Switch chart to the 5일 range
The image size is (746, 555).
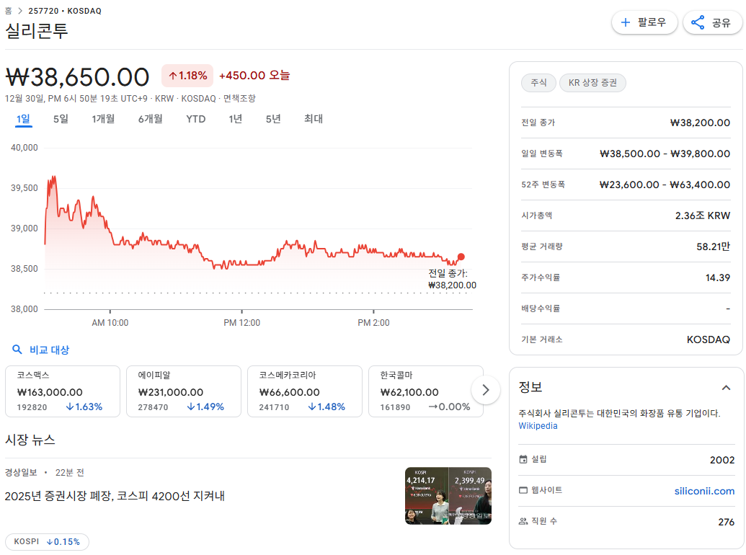point(61,119)
